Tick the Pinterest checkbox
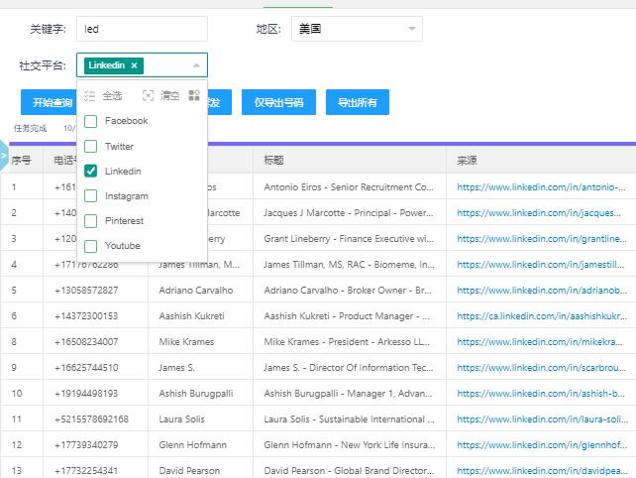This screenshot has width=636, height=478. (x=91, y=220)
